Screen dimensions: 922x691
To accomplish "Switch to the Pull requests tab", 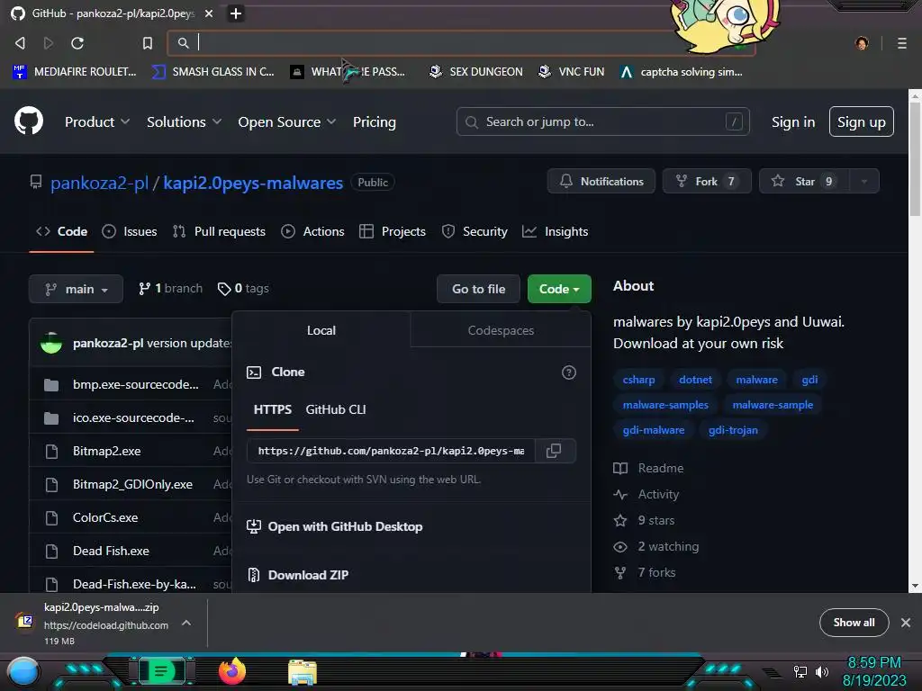I will point(219,231).
